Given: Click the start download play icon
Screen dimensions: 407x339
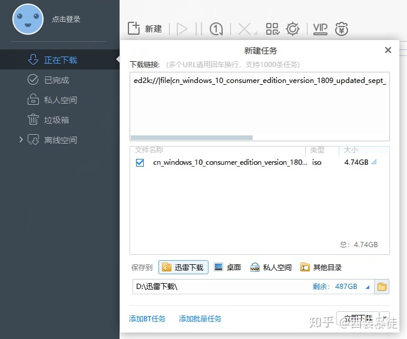Looking at the screenshot, I should click(x=181, y=28).
